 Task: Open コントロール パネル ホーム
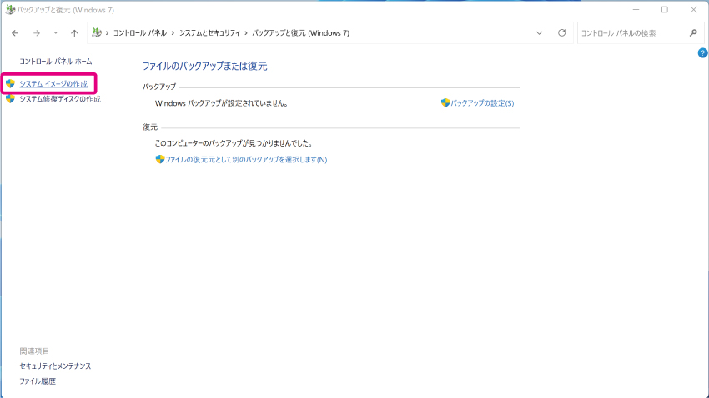pos(56,62)
